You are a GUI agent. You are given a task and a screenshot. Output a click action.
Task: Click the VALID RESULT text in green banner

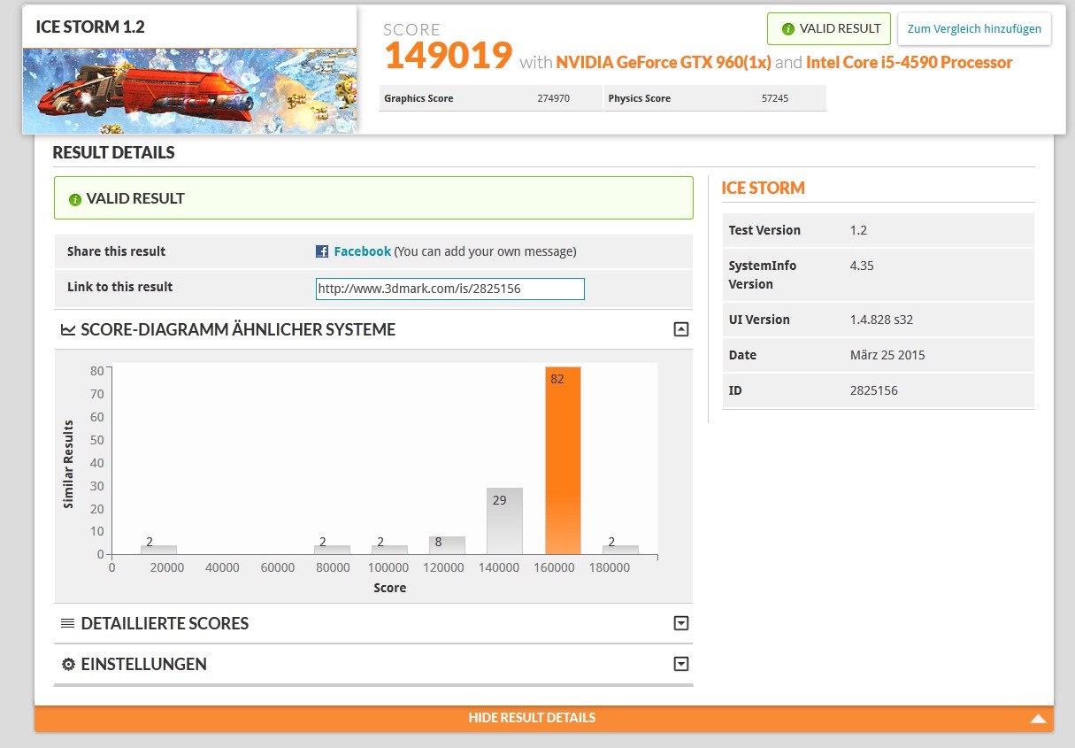[x=135, y=198]
